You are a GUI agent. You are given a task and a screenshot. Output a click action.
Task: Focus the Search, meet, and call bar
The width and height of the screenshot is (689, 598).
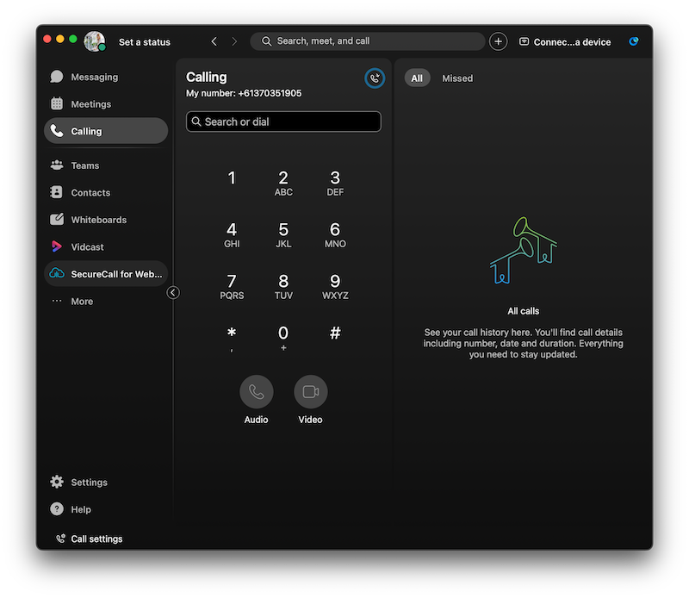click(x=368, y=41)
